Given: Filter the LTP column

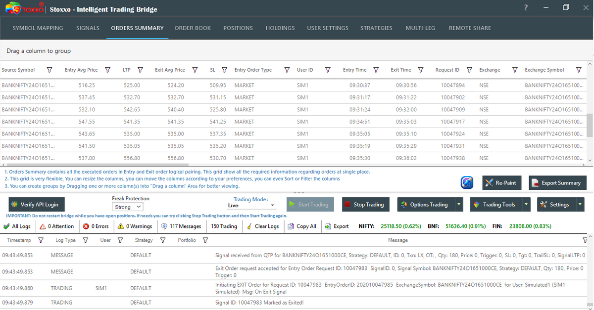Looking at the screenshot, I should (140, 70).
